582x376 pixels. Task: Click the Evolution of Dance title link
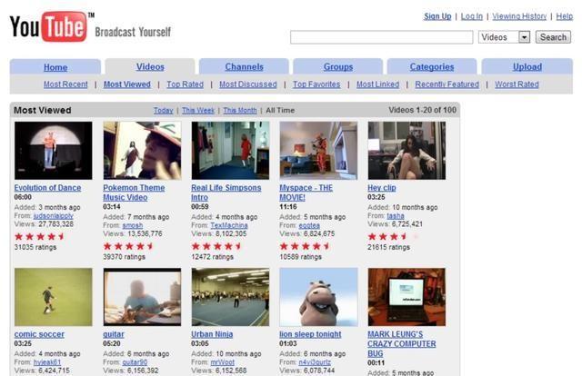(47, 188)
